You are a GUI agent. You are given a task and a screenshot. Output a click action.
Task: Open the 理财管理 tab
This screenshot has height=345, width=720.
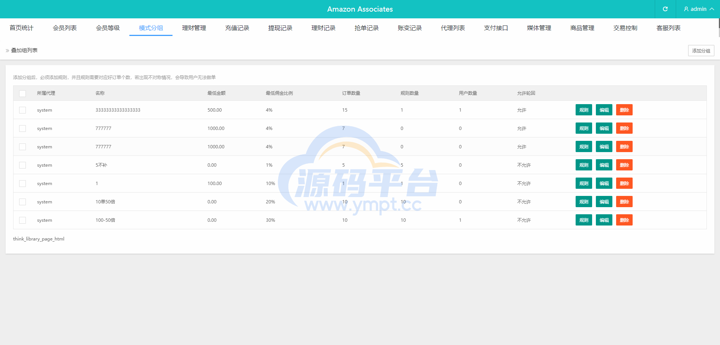pyautogui.click(x=194, y=28)
